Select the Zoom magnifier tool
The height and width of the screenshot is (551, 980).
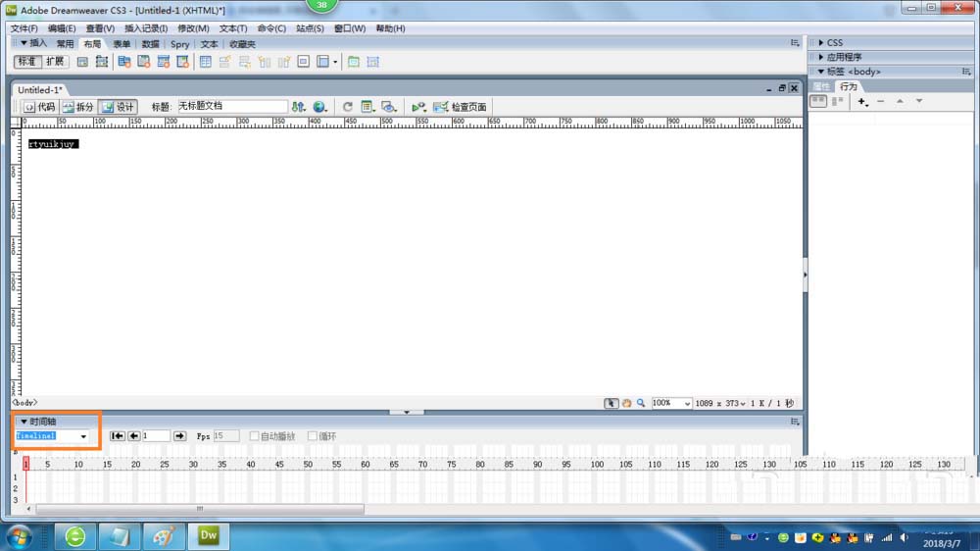(641, 403)
